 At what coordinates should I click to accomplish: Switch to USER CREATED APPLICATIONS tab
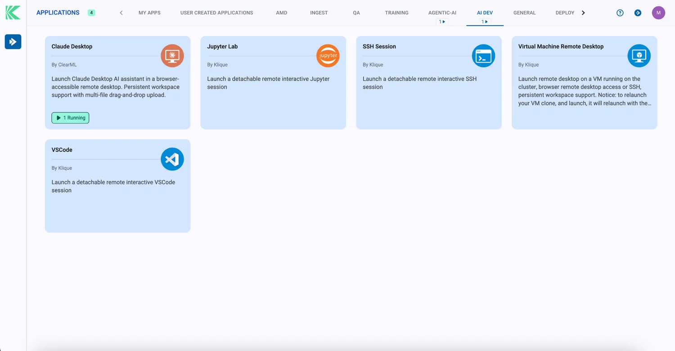216,13
